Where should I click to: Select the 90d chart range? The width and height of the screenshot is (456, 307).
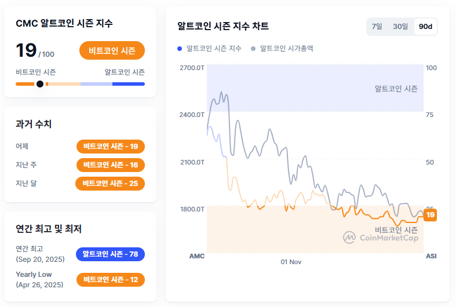426,27
